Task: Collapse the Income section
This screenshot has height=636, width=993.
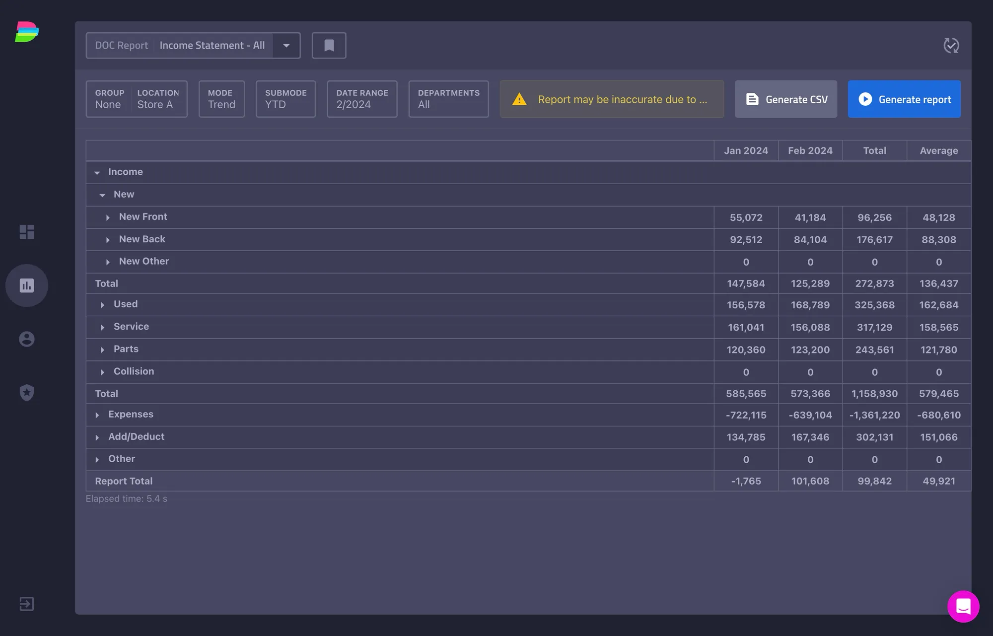Action: (x=97, y=172)
